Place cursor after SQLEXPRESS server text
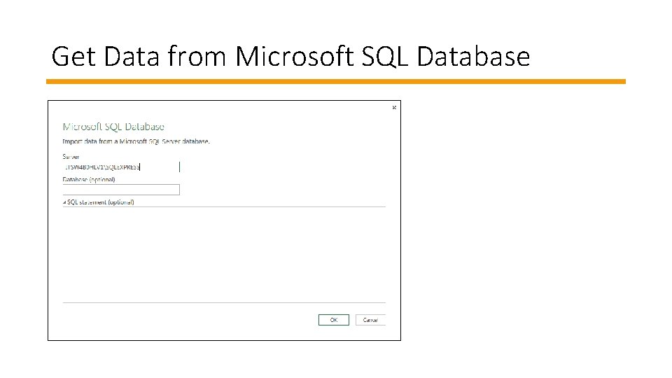The height and width of the screenshot is (378, 672). pos(141,167)
